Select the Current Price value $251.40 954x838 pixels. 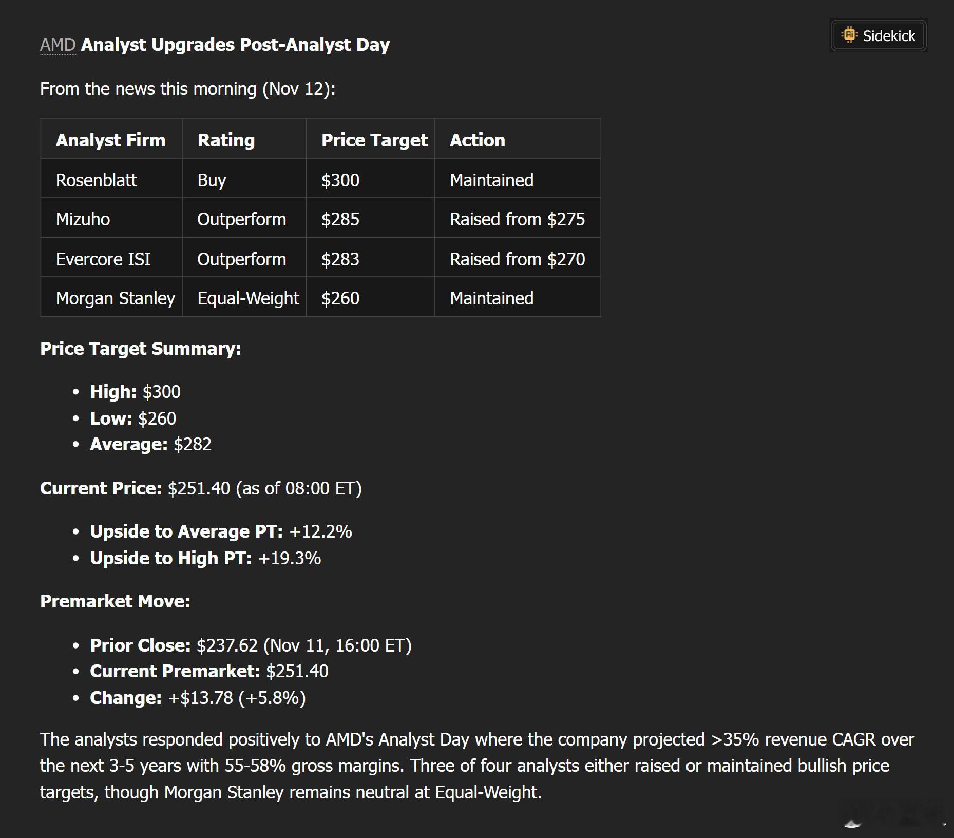click(198, 488)
